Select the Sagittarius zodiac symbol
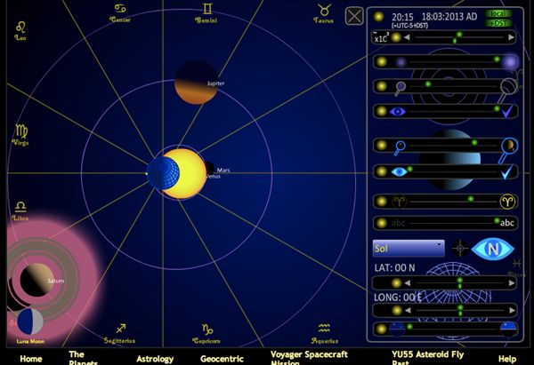The image size is (534, 365). (x=120, y=328)
